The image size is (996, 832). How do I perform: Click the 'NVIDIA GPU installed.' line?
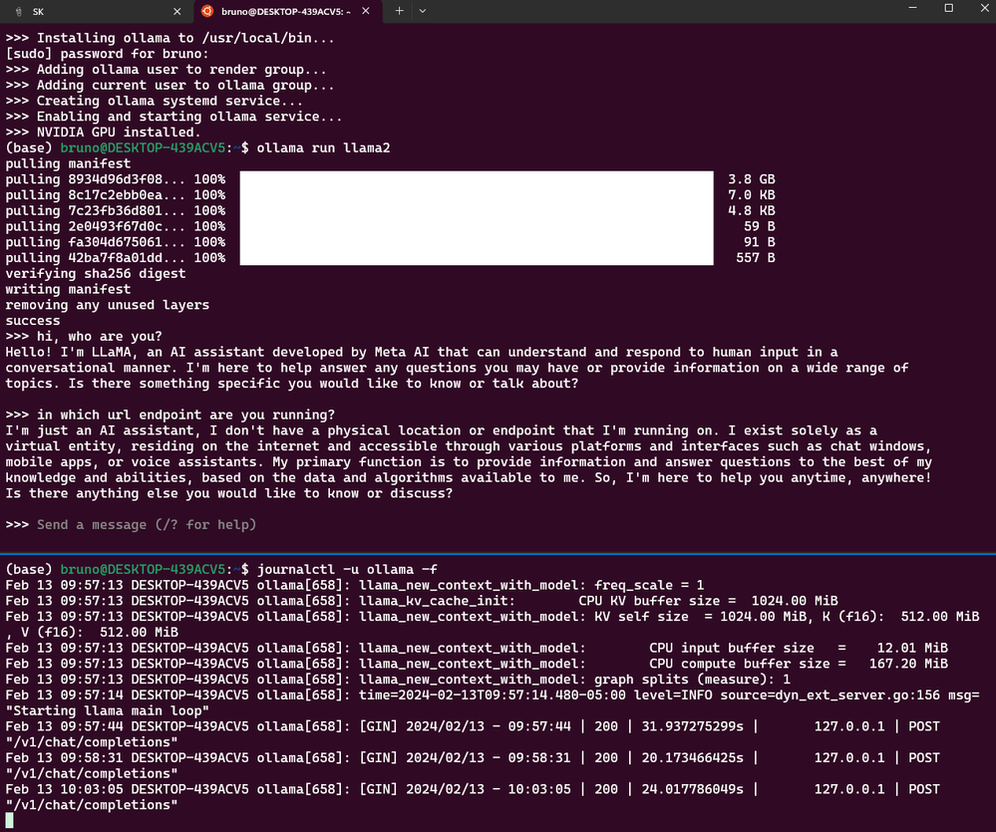click(x=103, y=132)
